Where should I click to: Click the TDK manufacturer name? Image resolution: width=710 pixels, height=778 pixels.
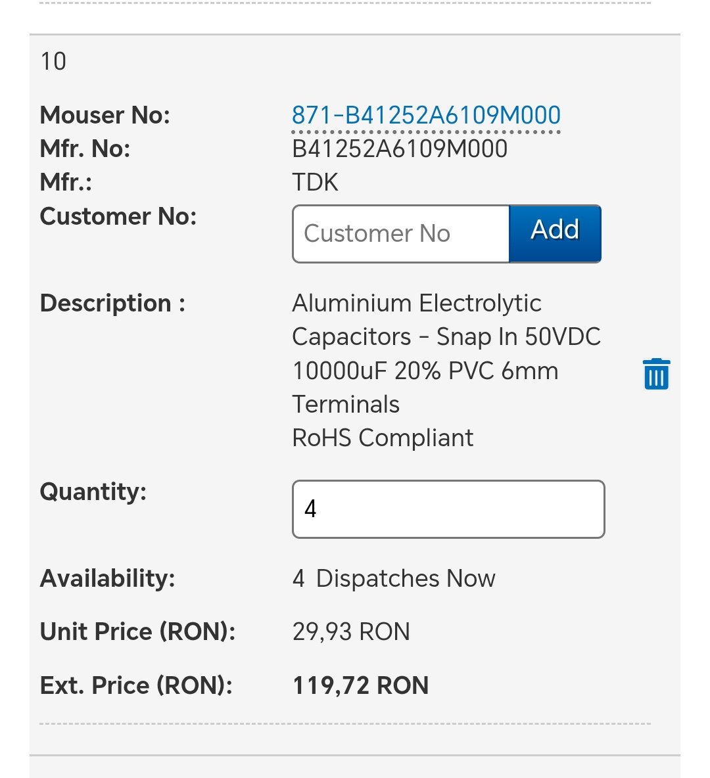click(x=316, y=182)
